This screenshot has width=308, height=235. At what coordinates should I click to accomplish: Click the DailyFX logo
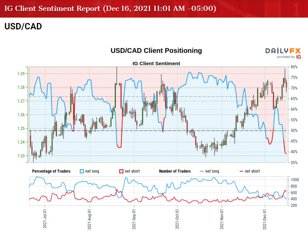tap(283, 51)
